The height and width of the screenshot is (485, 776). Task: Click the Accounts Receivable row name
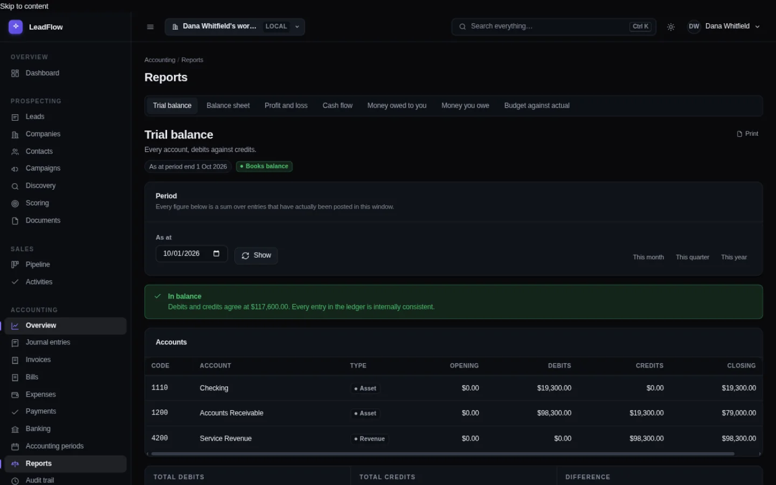[x=231, y=413]
